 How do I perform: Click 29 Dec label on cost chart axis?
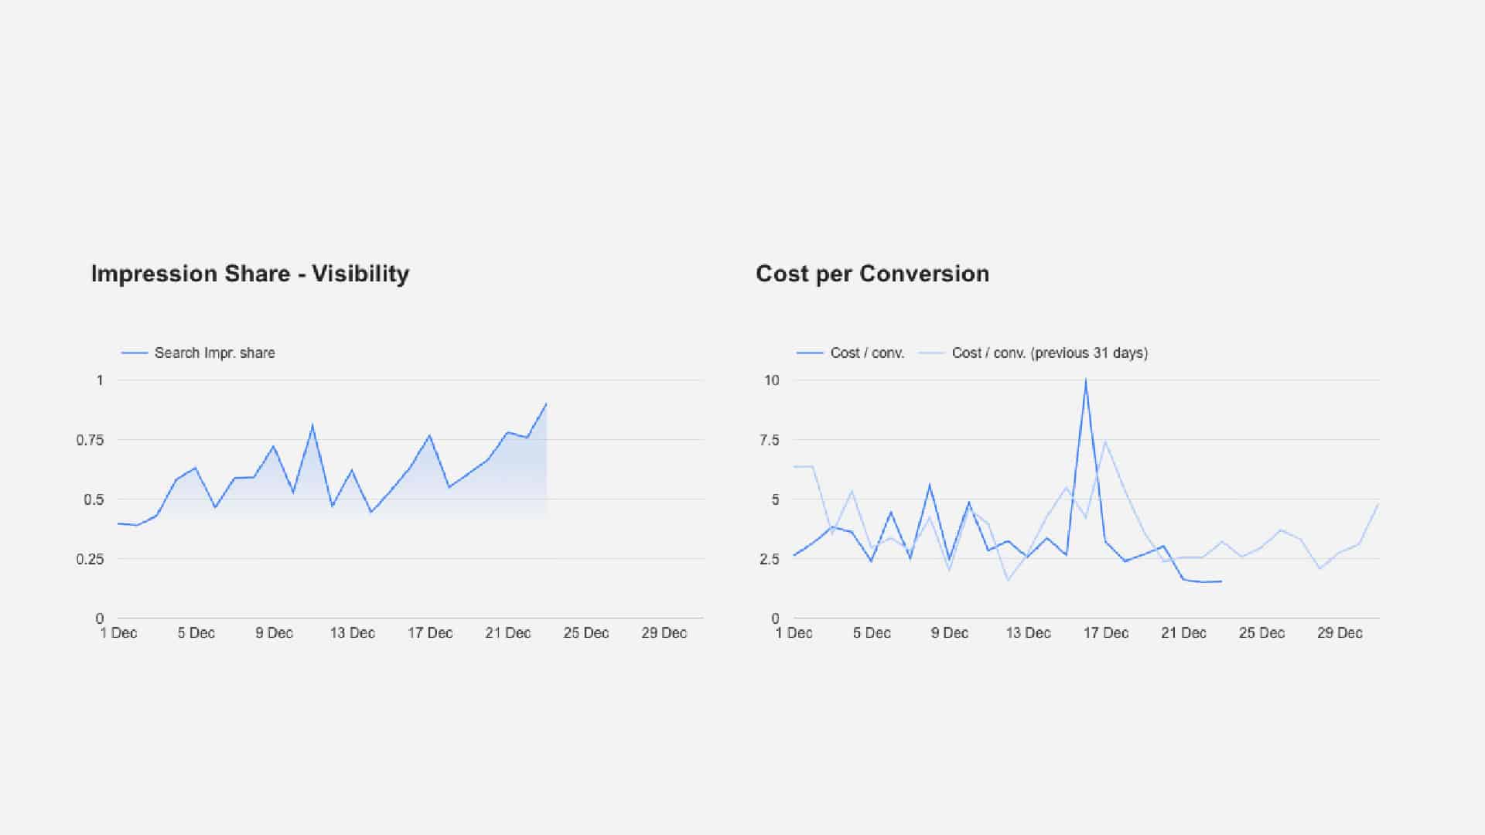coord(1340,633)
